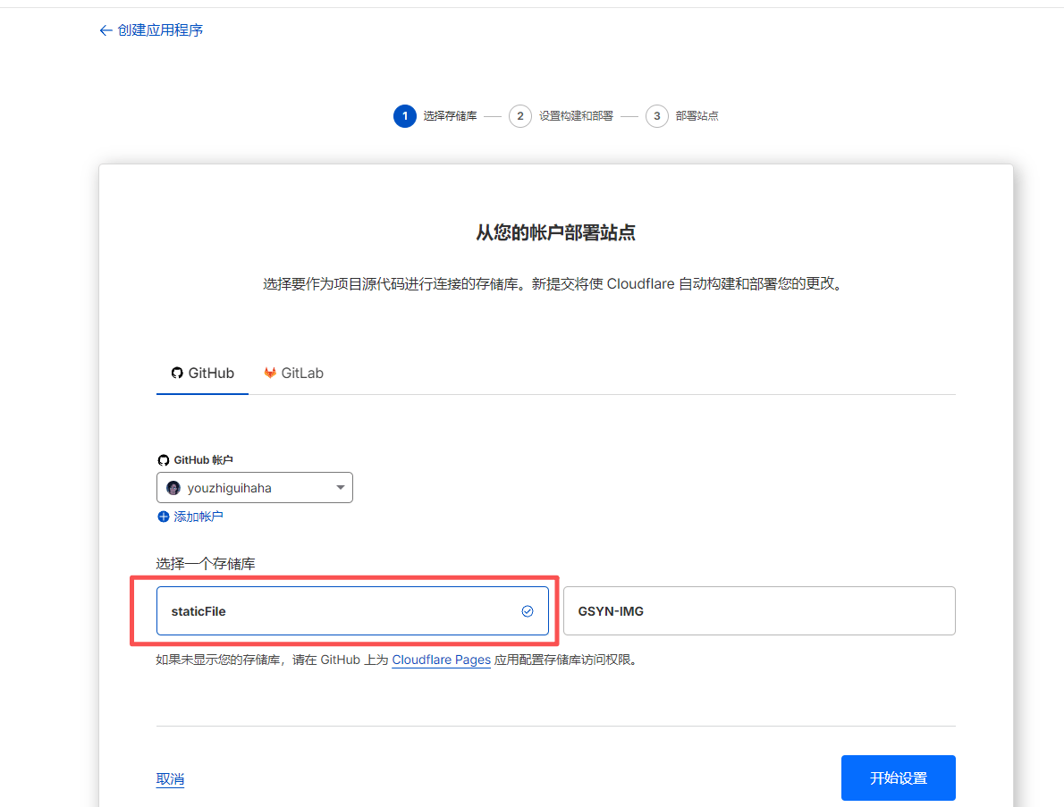Expand the youzhiguihaha account selector
The width and height of the screenshot is (1064, 807).
(x=255, y=487)
